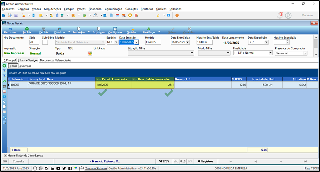The height and width of the screenshot is (172, 320).
Task: Toggle Manter Dados do Último Lançto checkbox
Action: [6, 155]
